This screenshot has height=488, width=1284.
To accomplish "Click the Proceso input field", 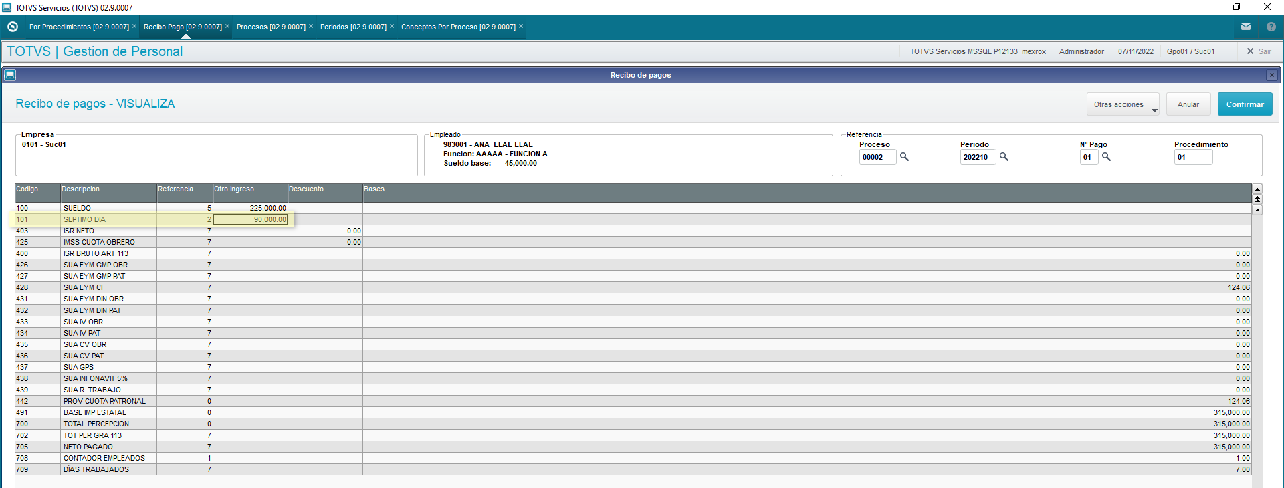I will tap(877, 157).
